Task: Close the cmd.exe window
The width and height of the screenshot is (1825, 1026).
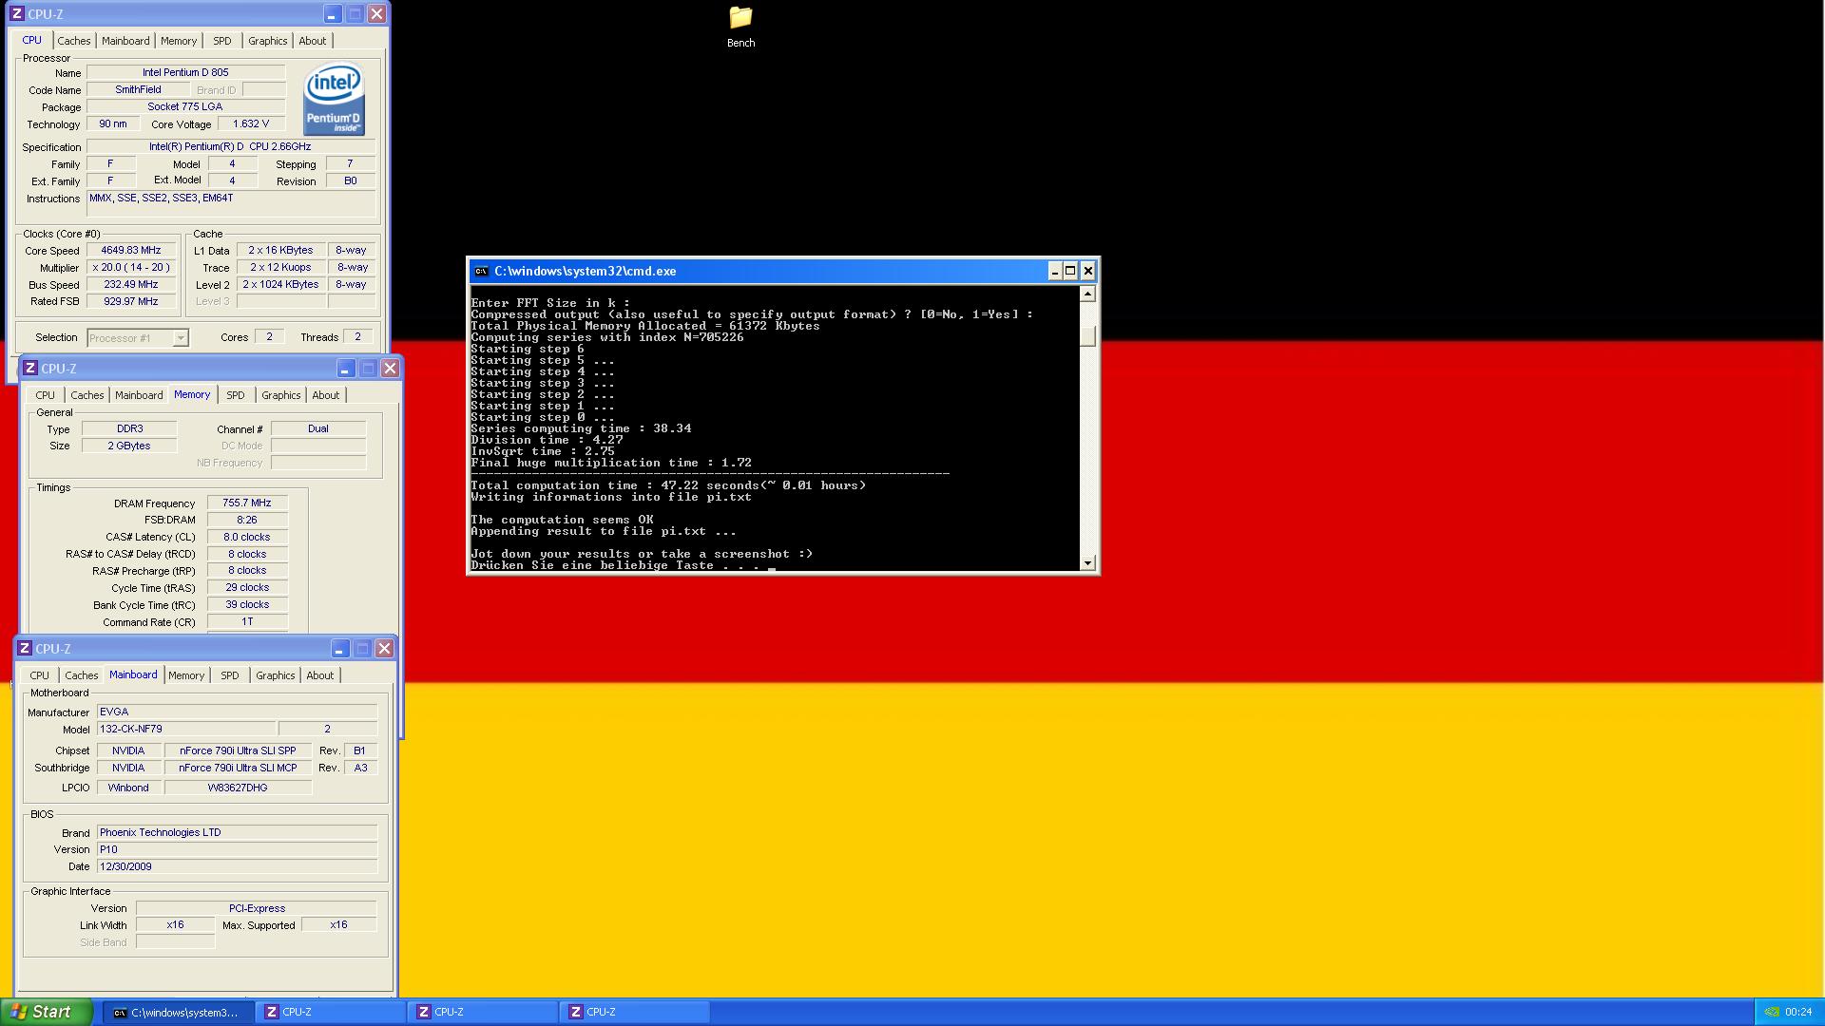Action: click(x=1088, y=272)
